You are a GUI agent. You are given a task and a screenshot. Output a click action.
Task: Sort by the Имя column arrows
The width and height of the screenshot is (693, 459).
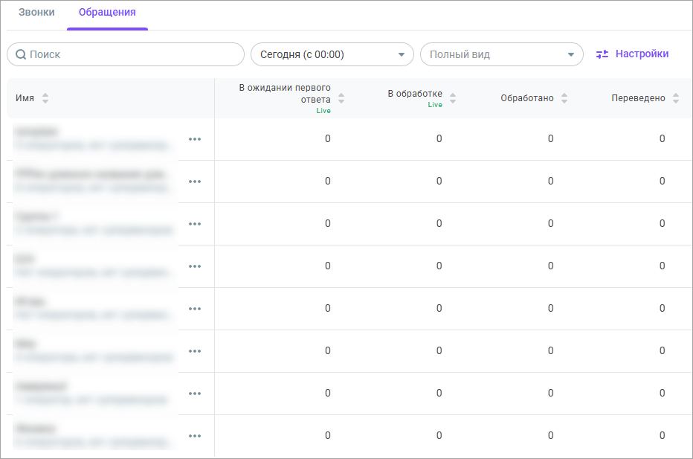[45, 98]
